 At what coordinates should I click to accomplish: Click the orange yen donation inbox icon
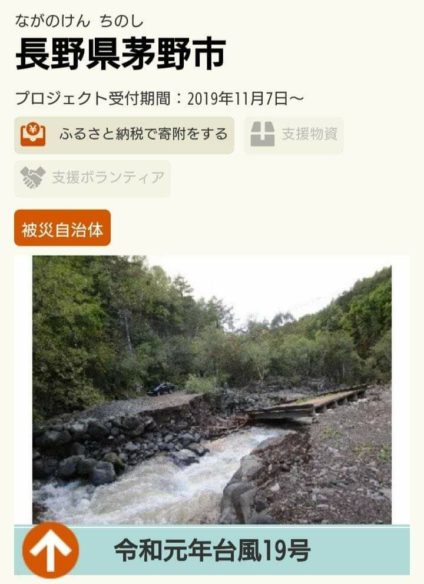[x=33, y=134]
